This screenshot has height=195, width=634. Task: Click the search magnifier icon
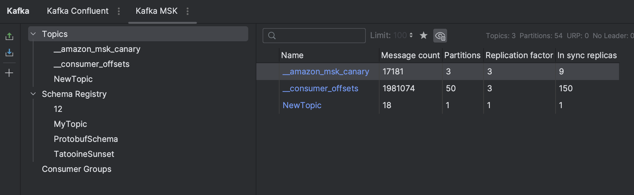(272, 36)
